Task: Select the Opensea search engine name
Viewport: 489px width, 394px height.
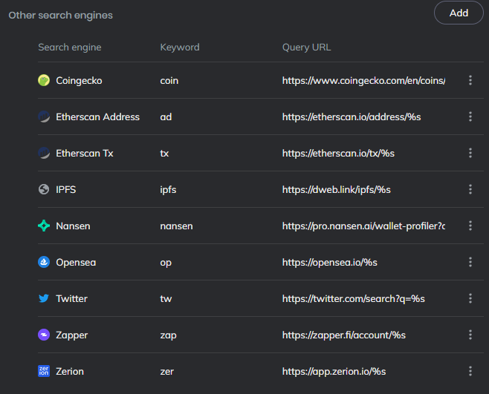Action: (76, 263)
